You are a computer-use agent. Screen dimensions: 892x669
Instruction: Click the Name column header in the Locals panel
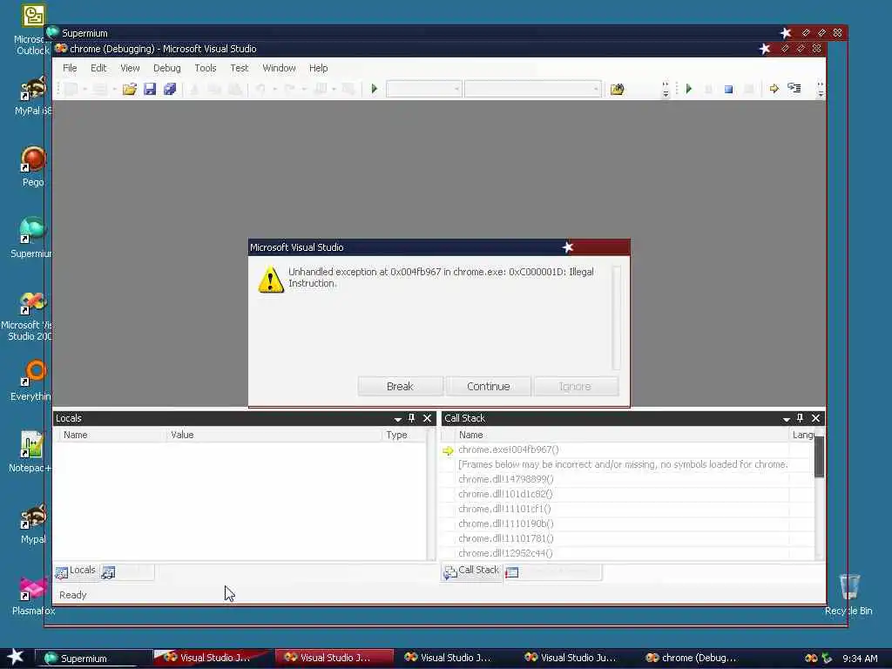(x=111, y=435)
